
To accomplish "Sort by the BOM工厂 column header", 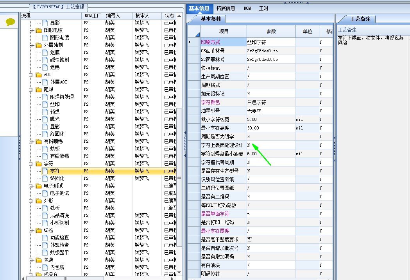I will pyautogui.click(x=93, y=16).
